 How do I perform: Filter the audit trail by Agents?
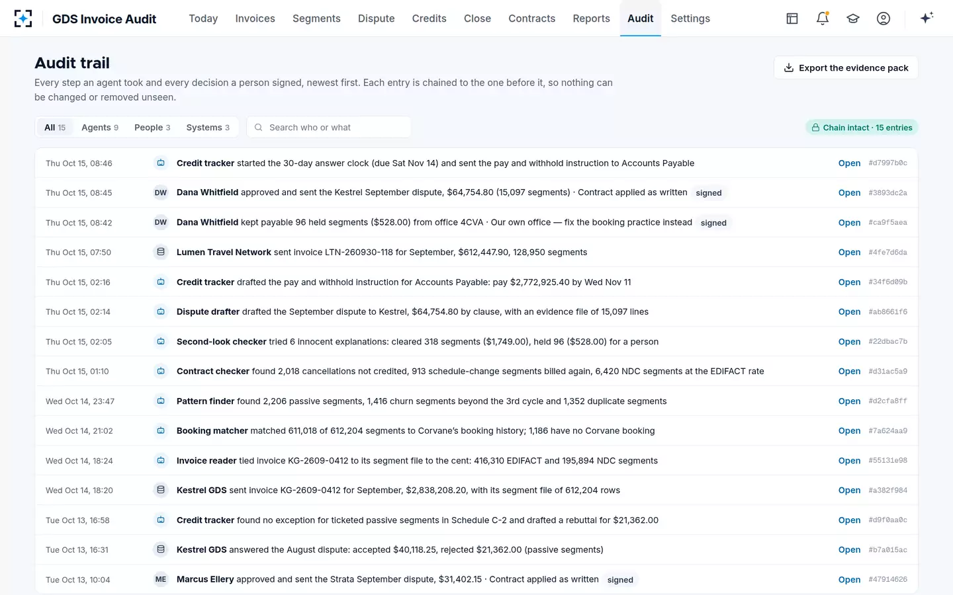point(100,128)
